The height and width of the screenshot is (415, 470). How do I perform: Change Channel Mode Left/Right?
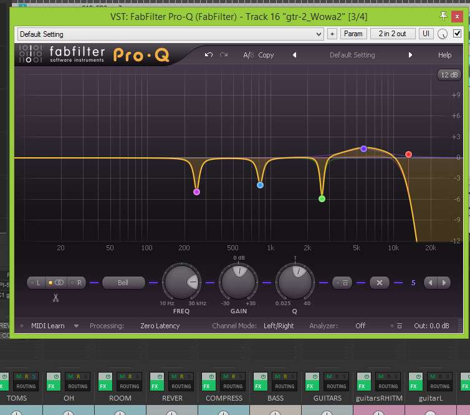(x=279, y=326)
